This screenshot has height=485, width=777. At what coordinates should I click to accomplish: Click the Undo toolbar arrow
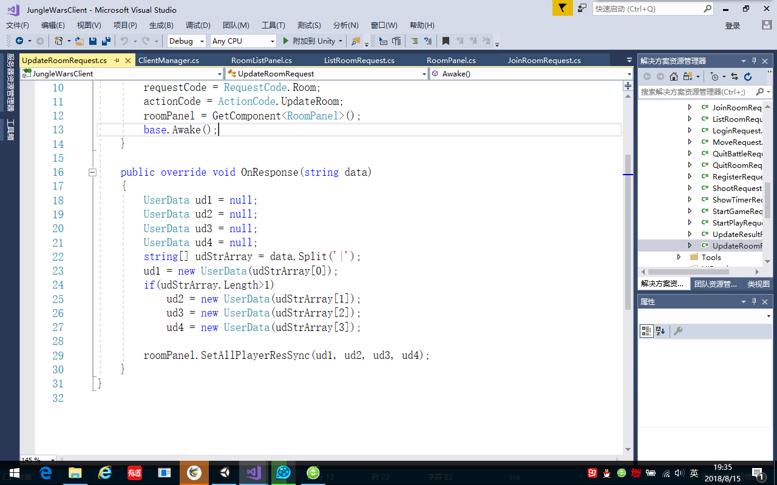click(x=124, y=41)
